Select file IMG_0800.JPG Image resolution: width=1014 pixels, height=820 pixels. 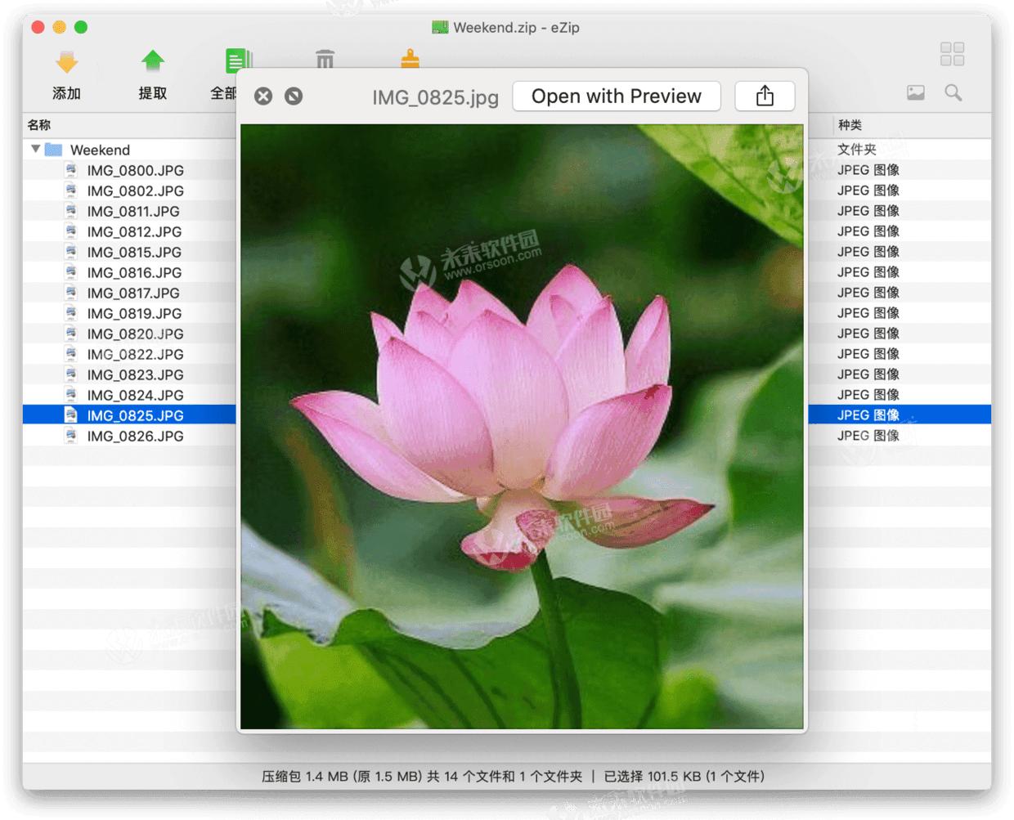(x=135, y=171)
